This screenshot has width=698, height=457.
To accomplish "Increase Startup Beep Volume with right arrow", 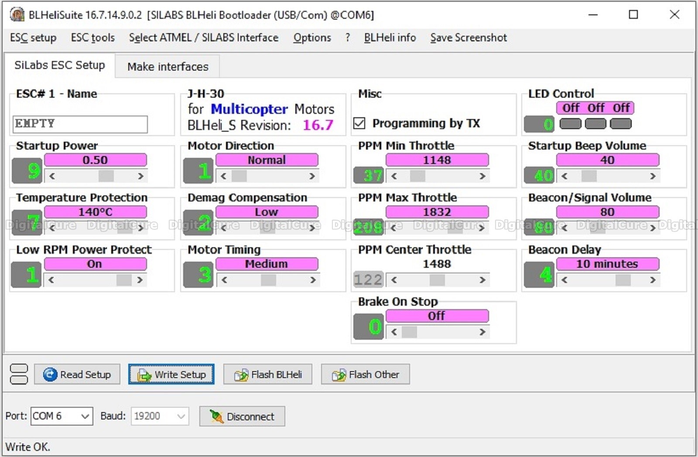I will pos(653,176).
